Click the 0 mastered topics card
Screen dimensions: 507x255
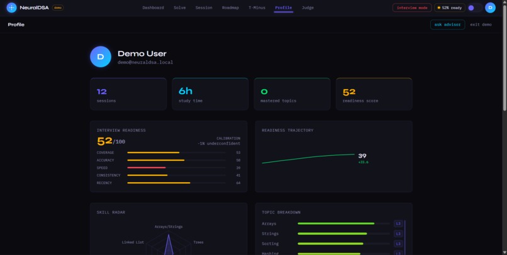click(x=292, y=94)
